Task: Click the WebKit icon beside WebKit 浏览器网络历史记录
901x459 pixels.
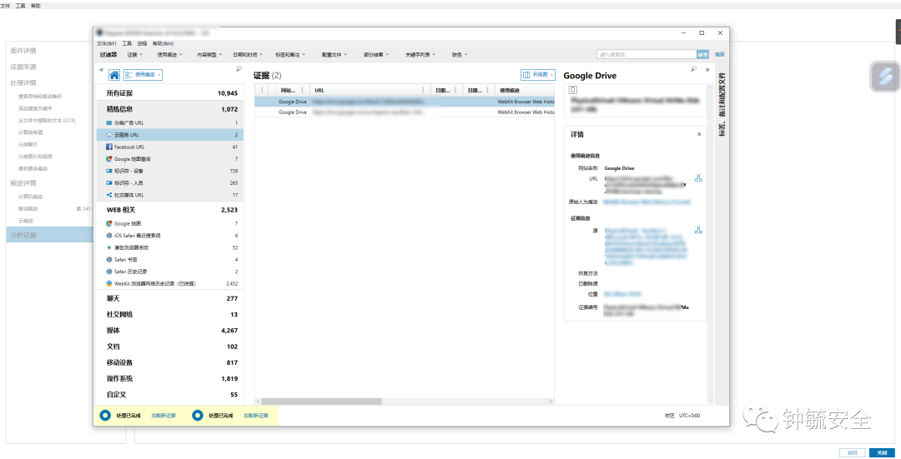Action: tap(109, 283)
